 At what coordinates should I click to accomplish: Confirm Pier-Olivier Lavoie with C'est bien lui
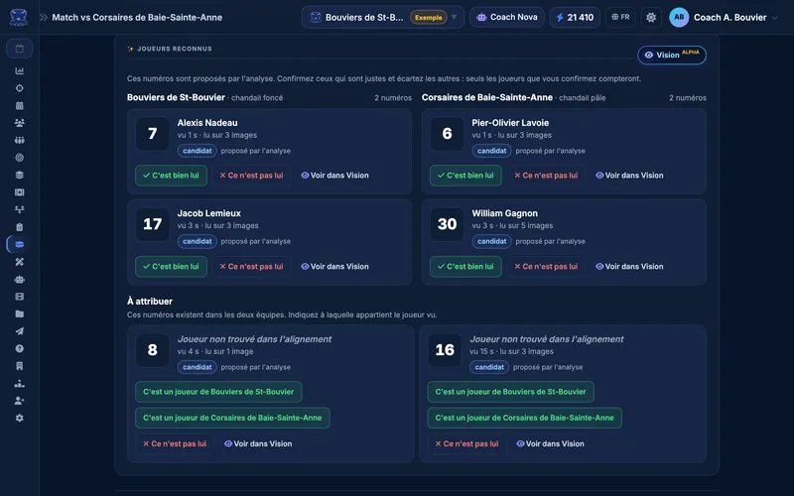465,176
